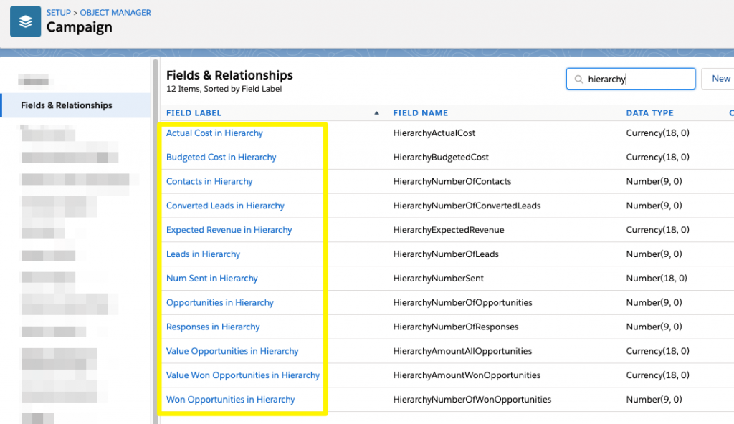Open the Opportunities in Hierarchy field
The width and height of the screenshot is (734, 424).
tap(219, 302)
